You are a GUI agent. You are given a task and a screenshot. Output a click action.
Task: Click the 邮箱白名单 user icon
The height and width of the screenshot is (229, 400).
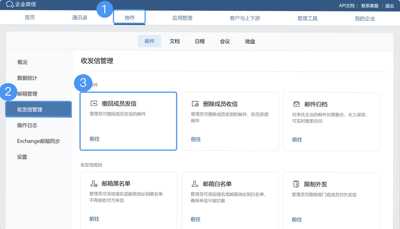coord(195,184)
